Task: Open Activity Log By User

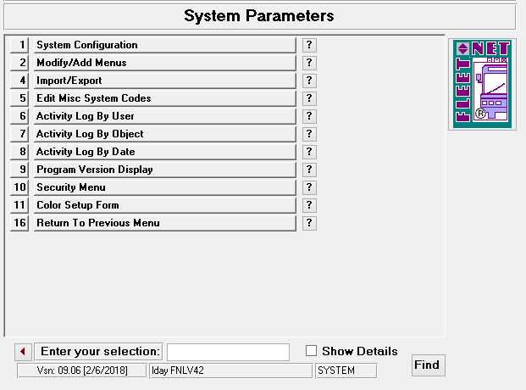Action: 164,116
